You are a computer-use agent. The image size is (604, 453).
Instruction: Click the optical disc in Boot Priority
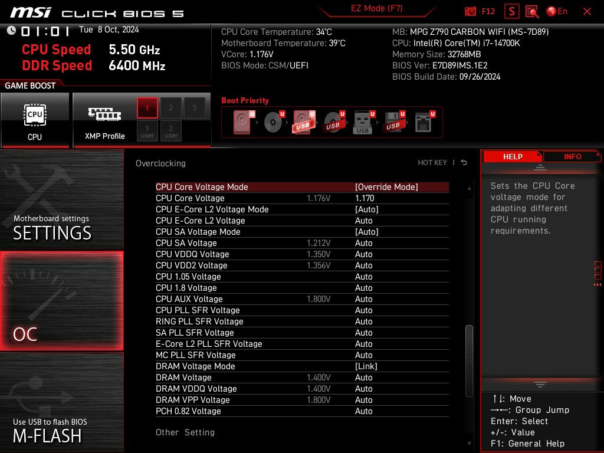273,121
